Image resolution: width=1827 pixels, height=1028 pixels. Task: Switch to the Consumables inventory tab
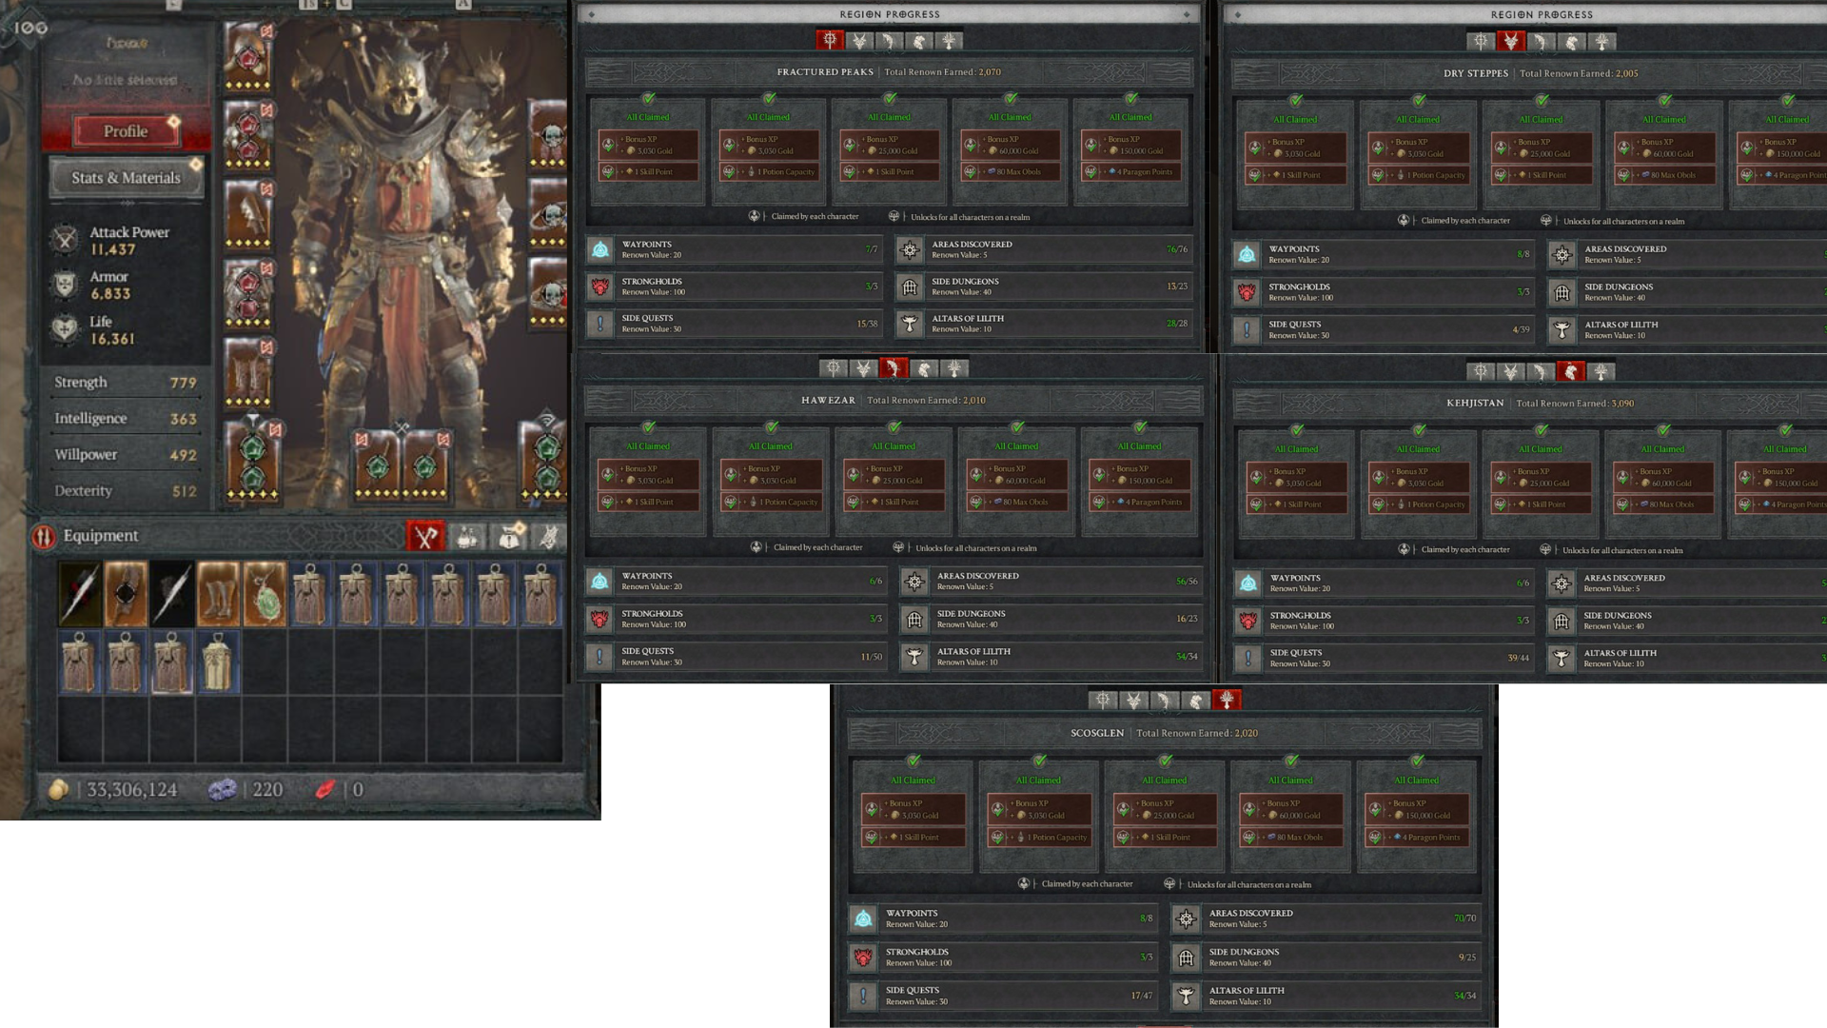pyautogui.click(x=466, y=537)
